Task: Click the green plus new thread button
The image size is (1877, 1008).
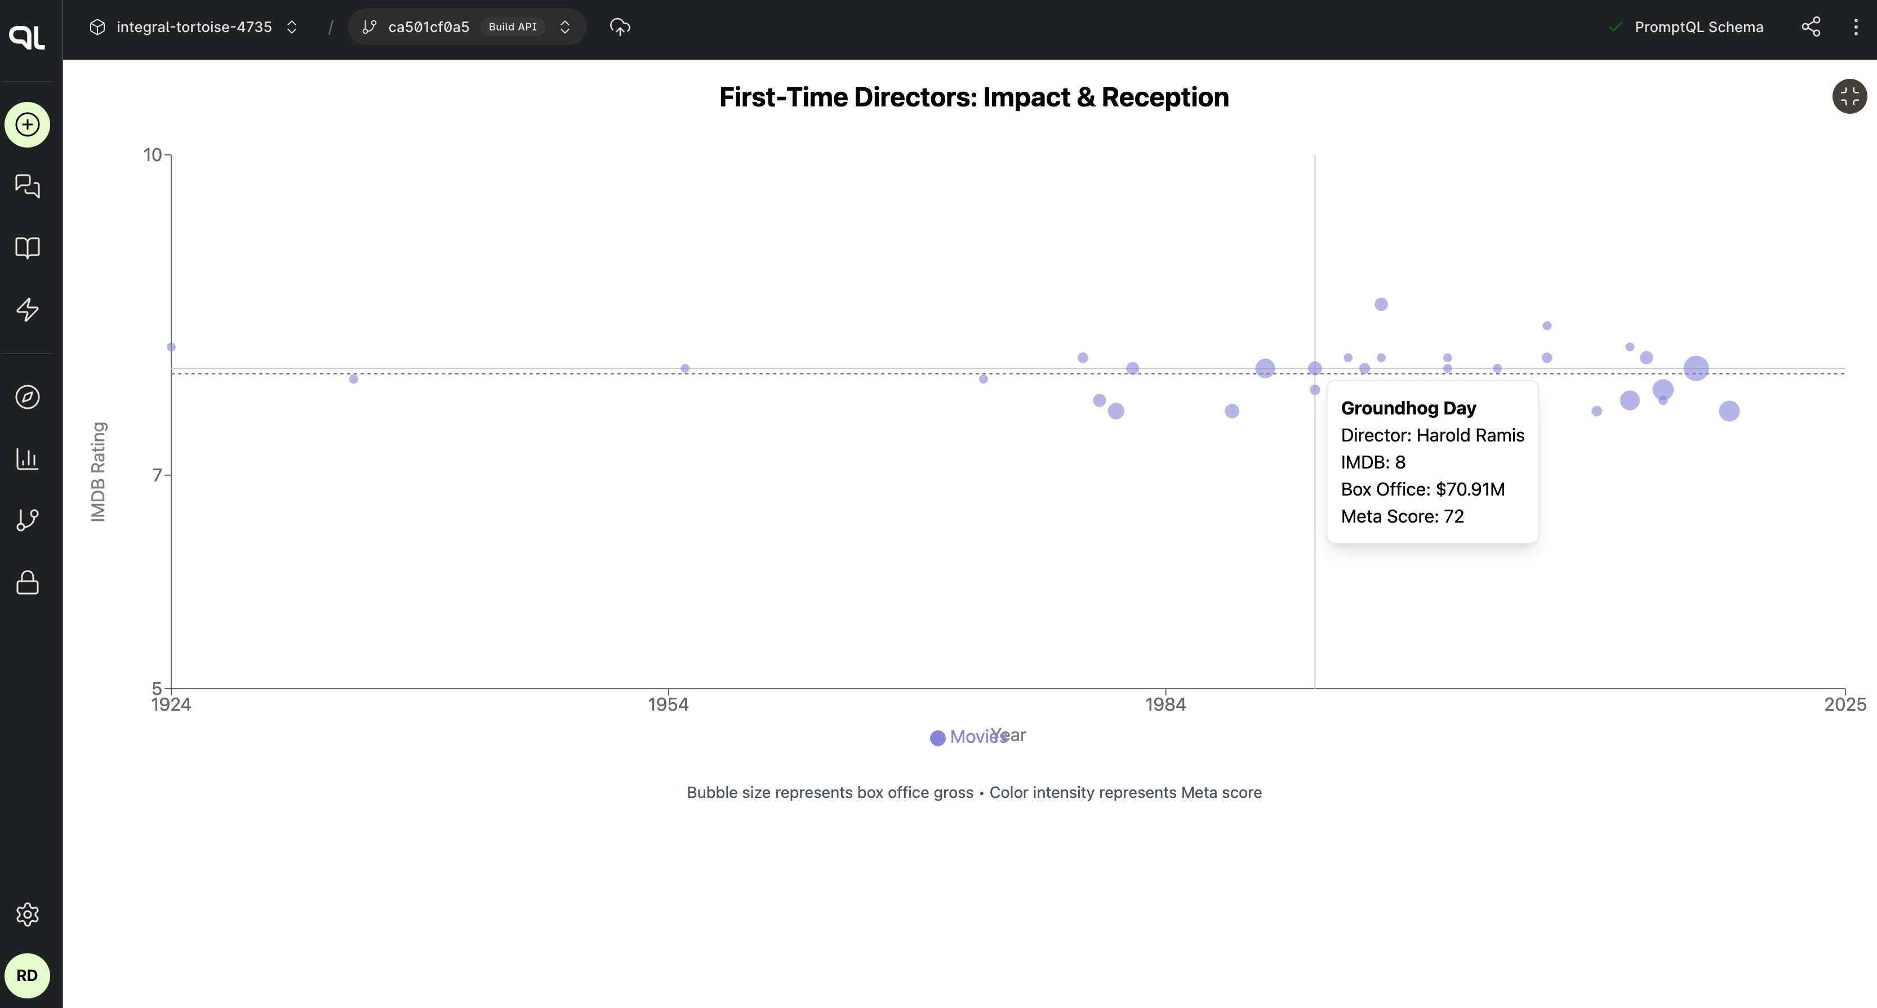Action: coord(28,124)
